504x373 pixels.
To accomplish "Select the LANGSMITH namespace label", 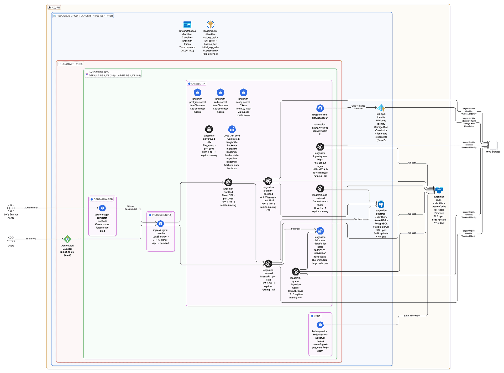I will point(197,84).
